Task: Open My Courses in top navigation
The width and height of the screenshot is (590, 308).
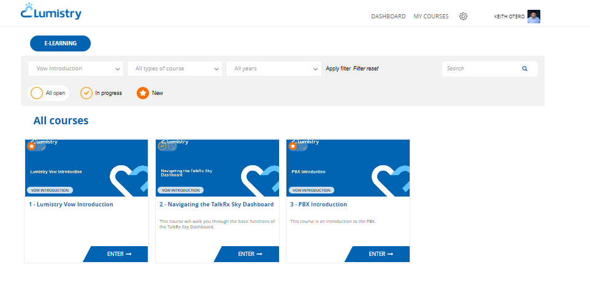Action: click(431, 17)
